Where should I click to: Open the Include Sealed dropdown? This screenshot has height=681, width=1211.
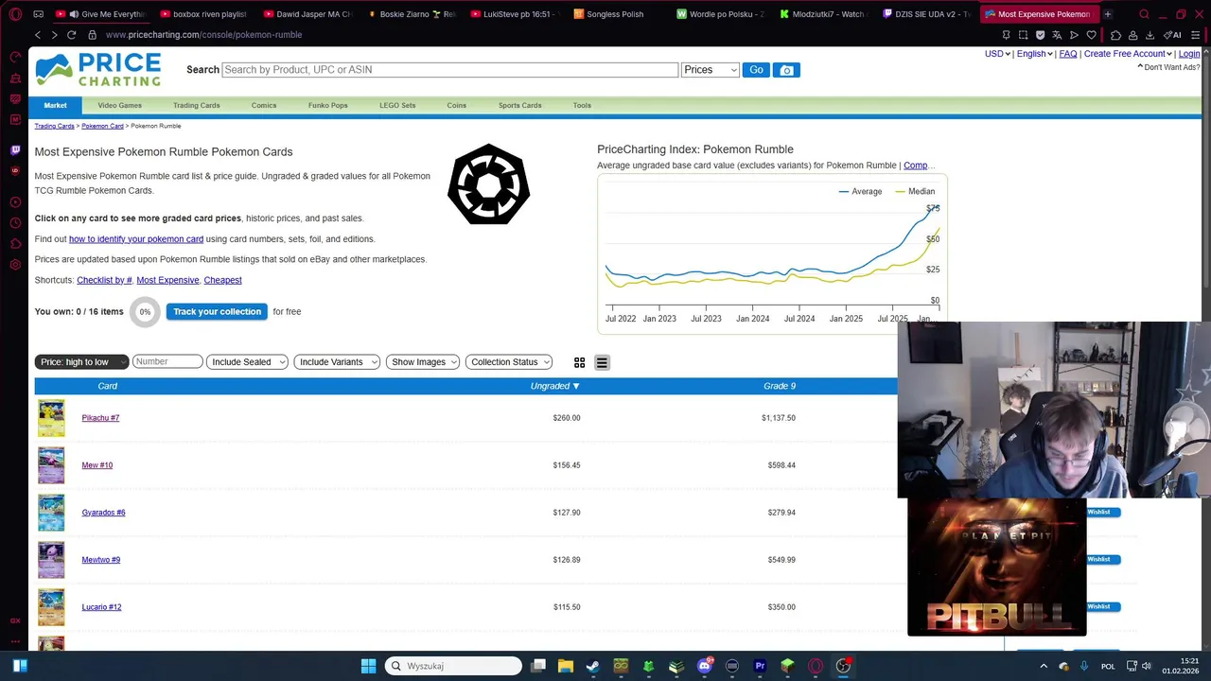pos(247,362)
